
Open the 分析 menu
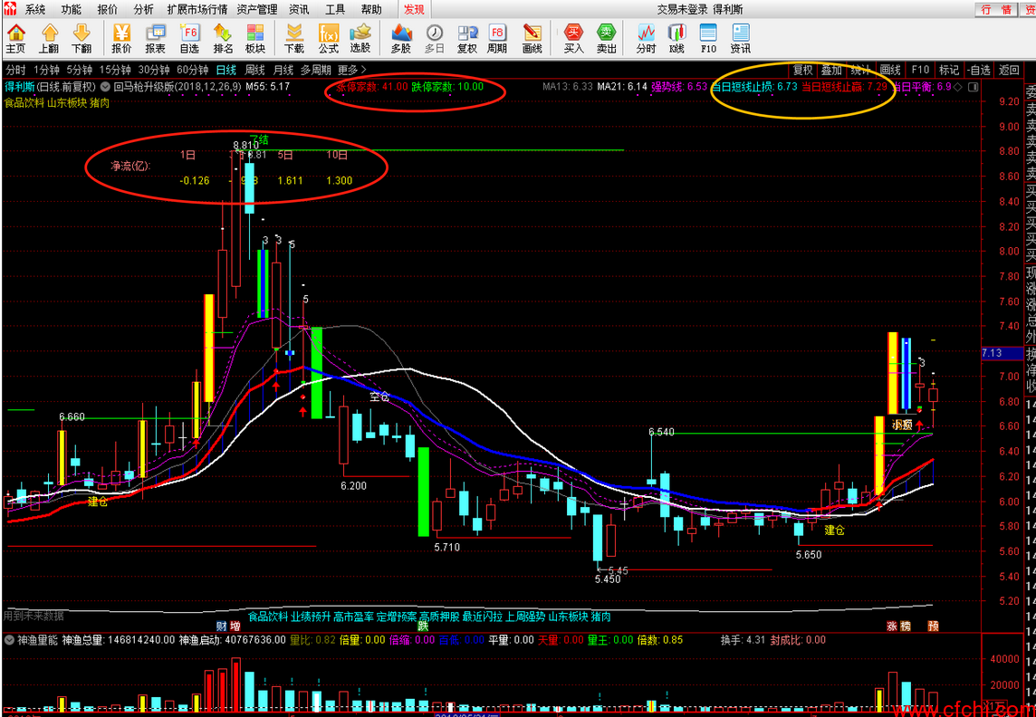pyautogui.click(x=143, y=9)
